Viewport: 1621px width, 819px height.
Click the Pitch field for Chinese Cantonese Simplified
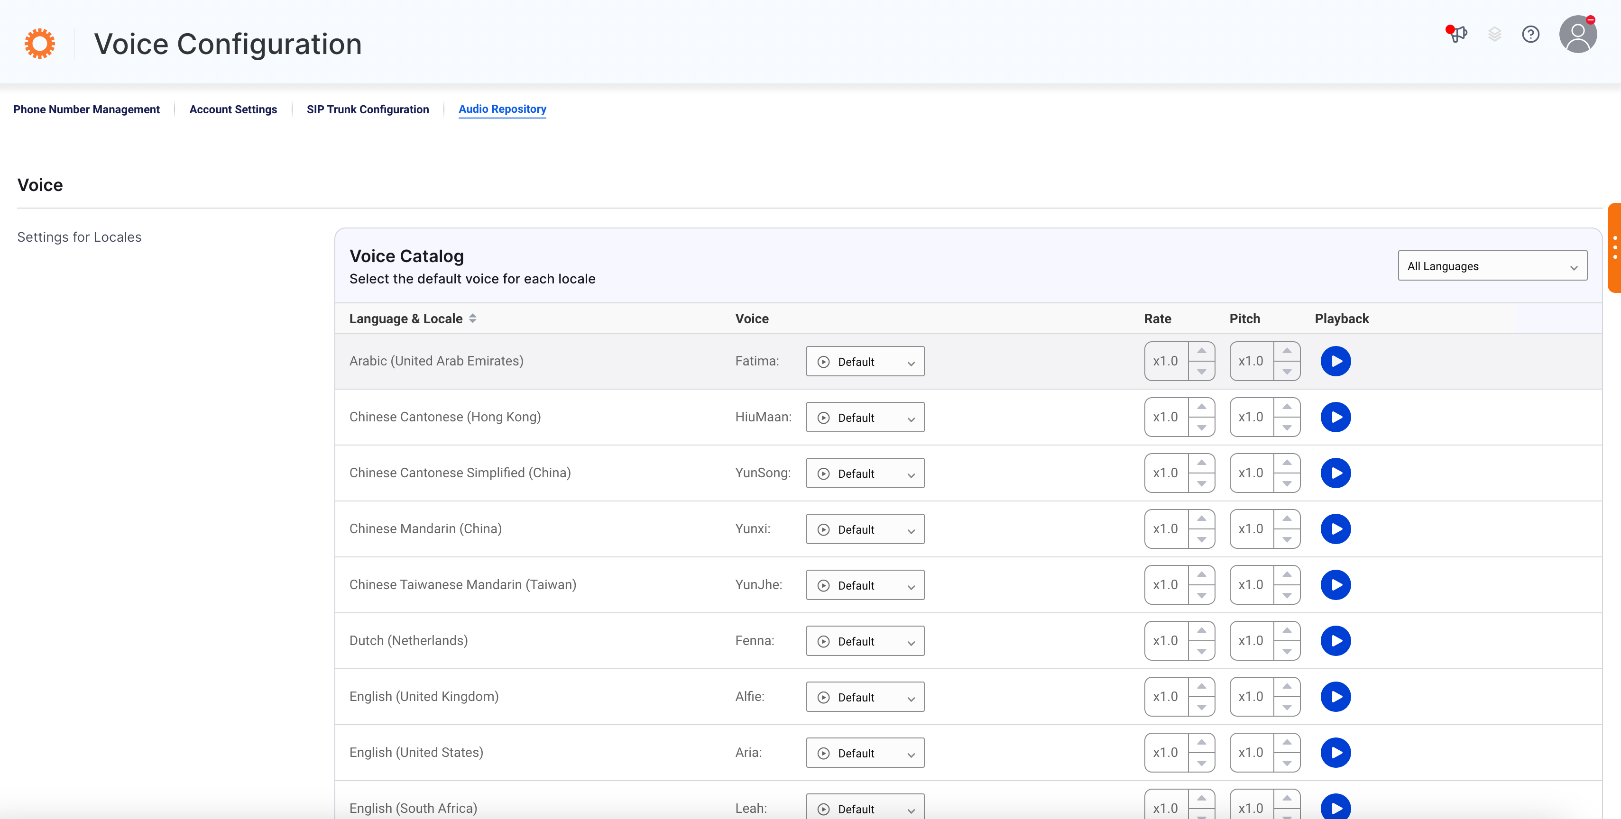coord(1252,473)
